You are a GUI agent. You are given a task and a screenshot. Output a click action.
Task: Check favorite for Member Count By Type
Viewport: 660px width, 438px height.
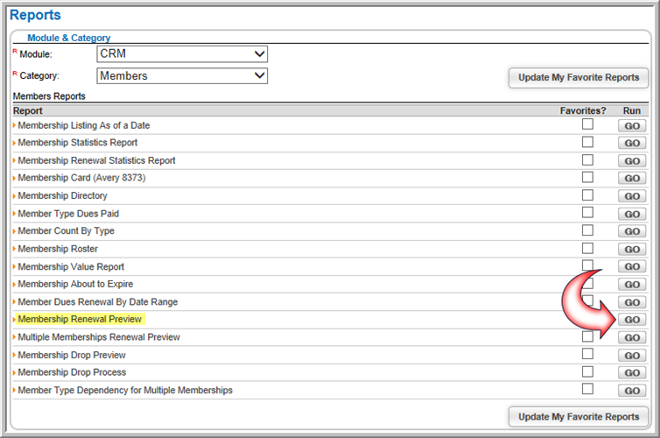[587, 230]
